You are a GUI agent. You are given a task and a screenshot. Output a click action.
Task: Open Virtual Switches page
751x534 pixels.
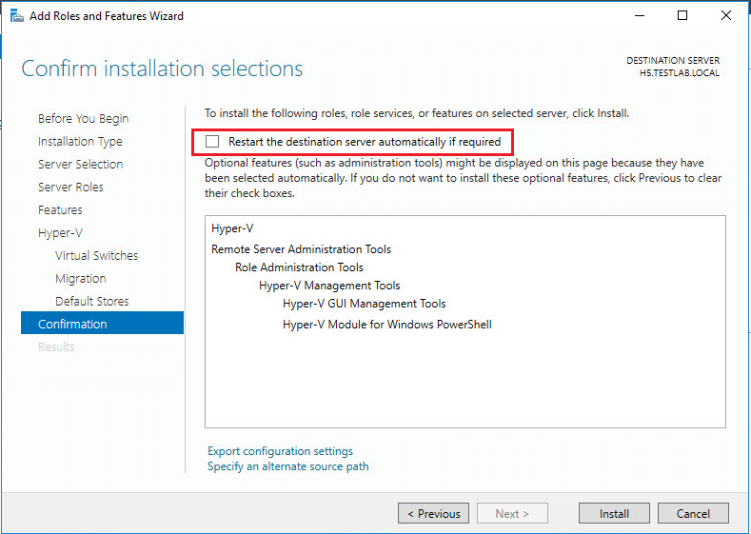click(x=96, y=256)
